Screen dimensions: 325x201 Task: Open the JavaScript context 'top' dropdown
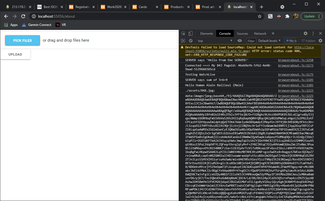click(215, 41)
